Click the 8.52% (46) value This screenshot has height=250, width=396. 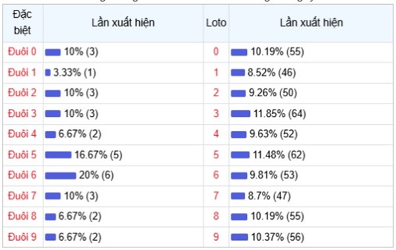pos(271,73)
